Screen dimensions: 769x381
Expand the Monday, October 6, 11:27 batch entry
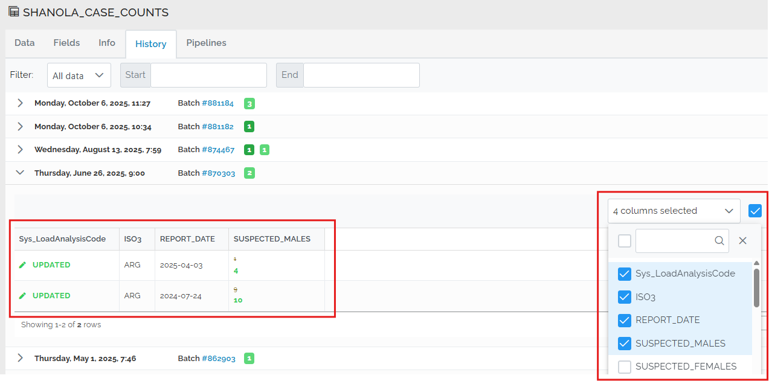tap(20, 103)
